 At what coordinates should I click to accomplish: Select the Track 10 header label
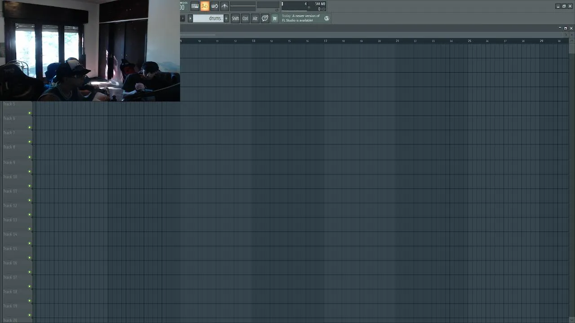pyautogui.click(x=10, y=177)
